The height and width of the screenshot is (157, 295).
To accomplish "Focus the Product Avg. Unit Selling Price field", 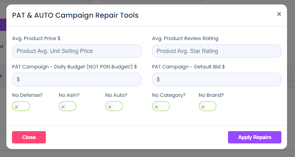I will 77,51.
